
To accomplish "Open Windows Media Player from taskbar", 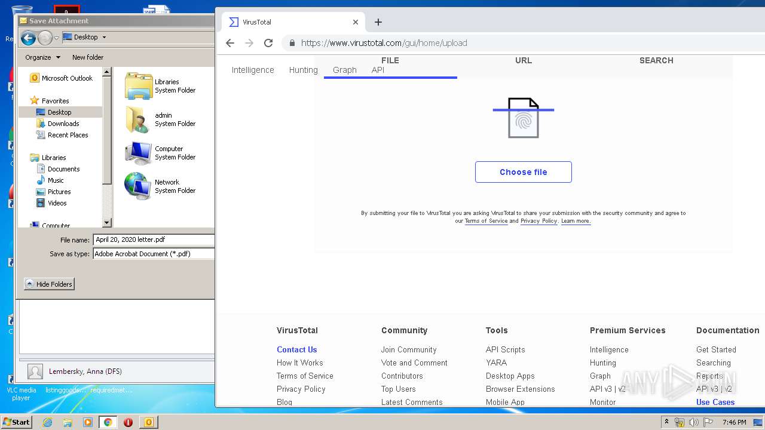I will coord(88,422).
